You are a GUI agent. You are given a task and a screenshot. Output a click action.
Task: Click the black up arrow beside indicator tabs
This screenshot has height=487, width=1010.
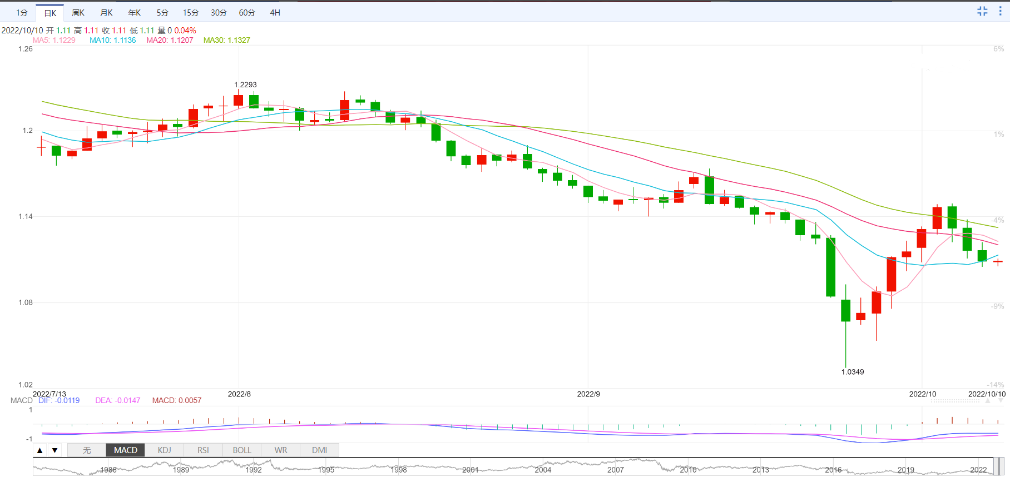(39, 450)
